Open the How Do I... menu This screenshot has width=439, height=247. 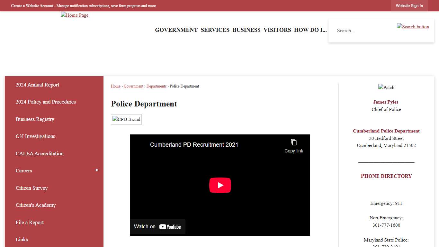tap(310, 30)
